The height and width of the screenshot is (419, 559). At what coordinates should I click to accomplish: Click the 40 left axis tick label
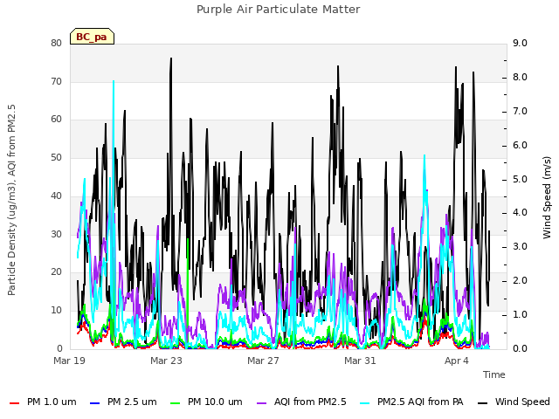tap(57, 196)
